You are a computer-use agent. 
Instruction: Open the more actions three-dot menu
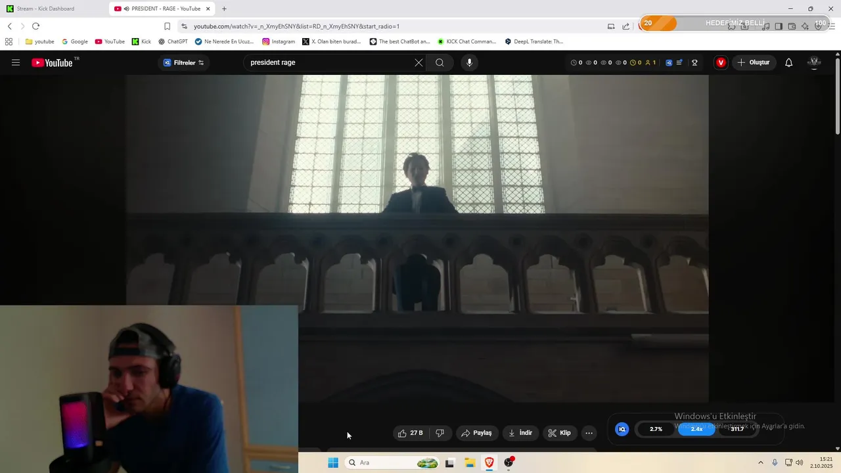coord(589,433)
